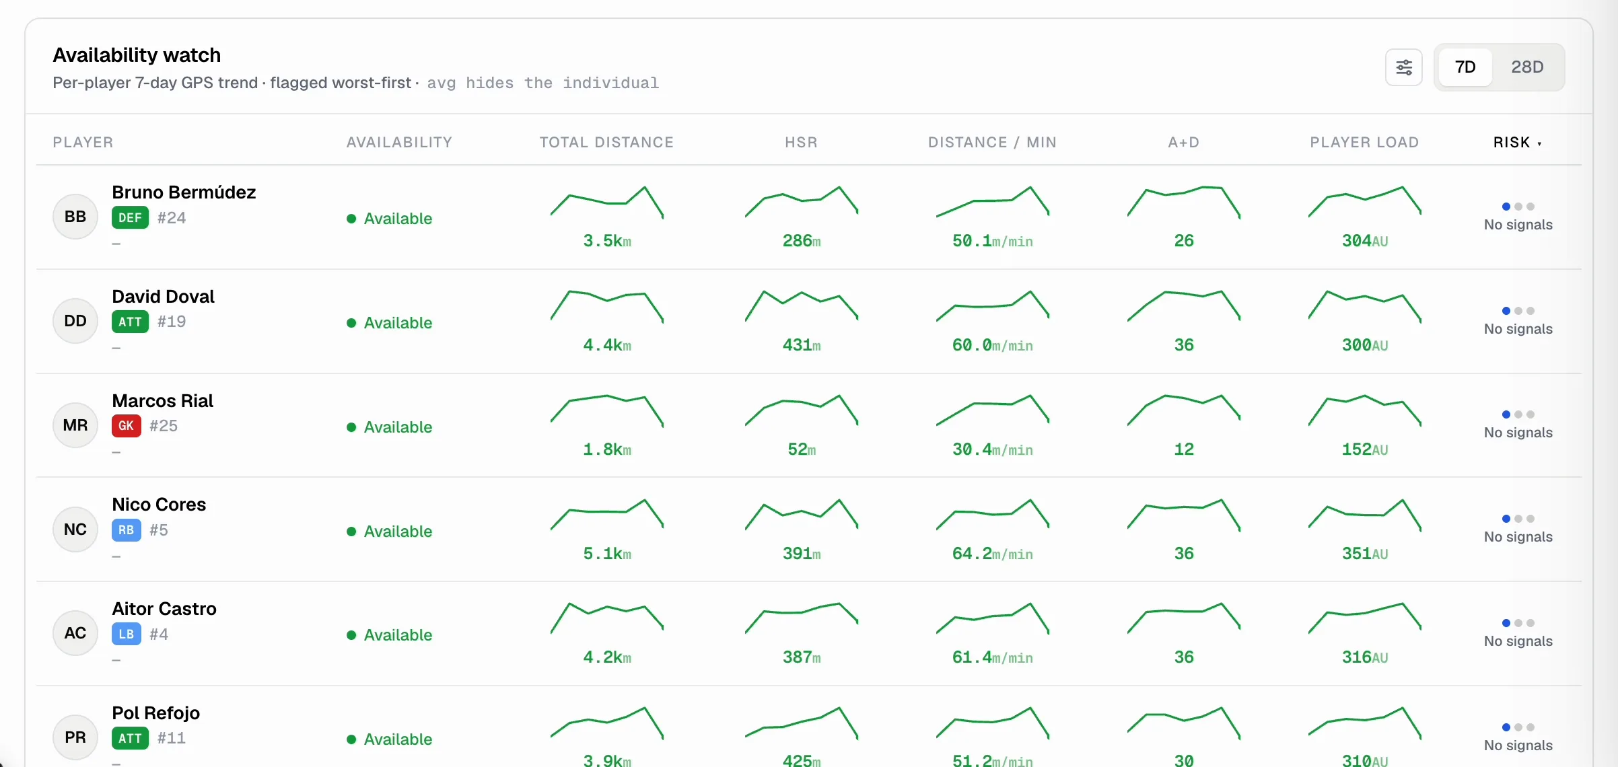Click the Available status for Nico Cores

pos(389,532)
